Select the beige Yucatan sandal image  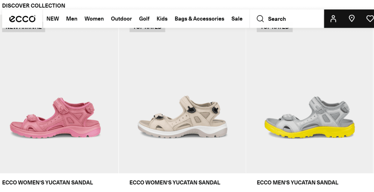(x=183, y=117)
